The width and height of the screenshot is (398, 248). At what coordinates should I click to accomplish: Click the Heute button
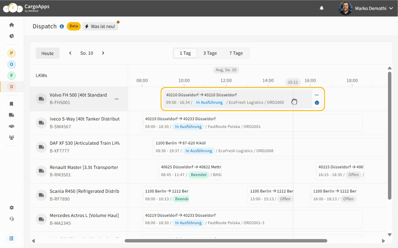pos(47,53)
